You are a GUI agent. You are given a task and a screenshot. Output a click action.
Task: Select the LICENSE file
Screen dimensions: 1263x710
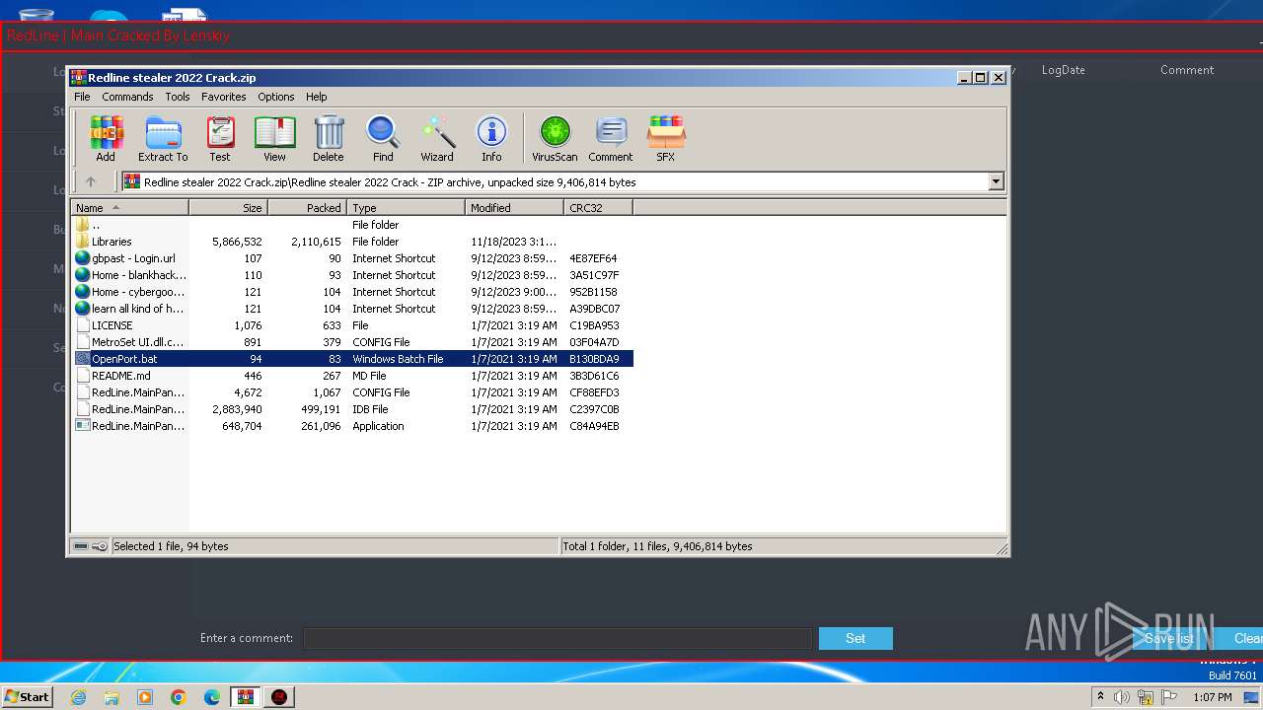353,325
